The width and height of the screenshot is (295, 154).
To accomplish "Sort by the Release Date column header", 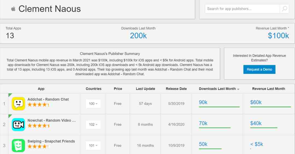I will [x=176, y=89].
